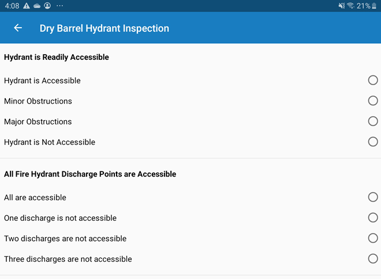Pick Two discharges are not accessible radio
Viewport: 381px width, 279px height.
pos(373,238)
